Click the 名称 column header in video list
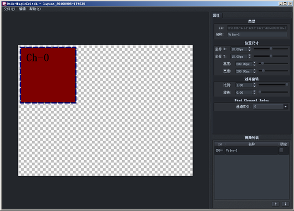Screen dimensions: 294x211 (x=251, y=144)
